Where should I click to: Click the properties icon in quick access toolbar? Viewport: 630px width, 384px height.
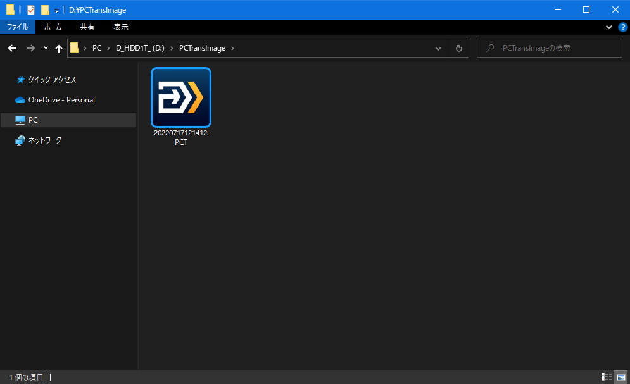pyautogui.click(x=31, y=9)
